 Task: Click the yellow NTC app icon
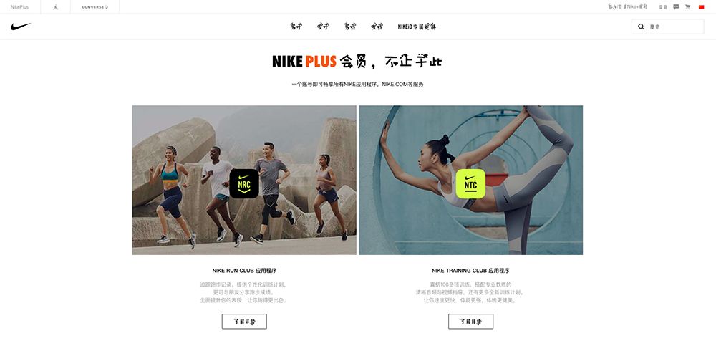pos(470,183)
